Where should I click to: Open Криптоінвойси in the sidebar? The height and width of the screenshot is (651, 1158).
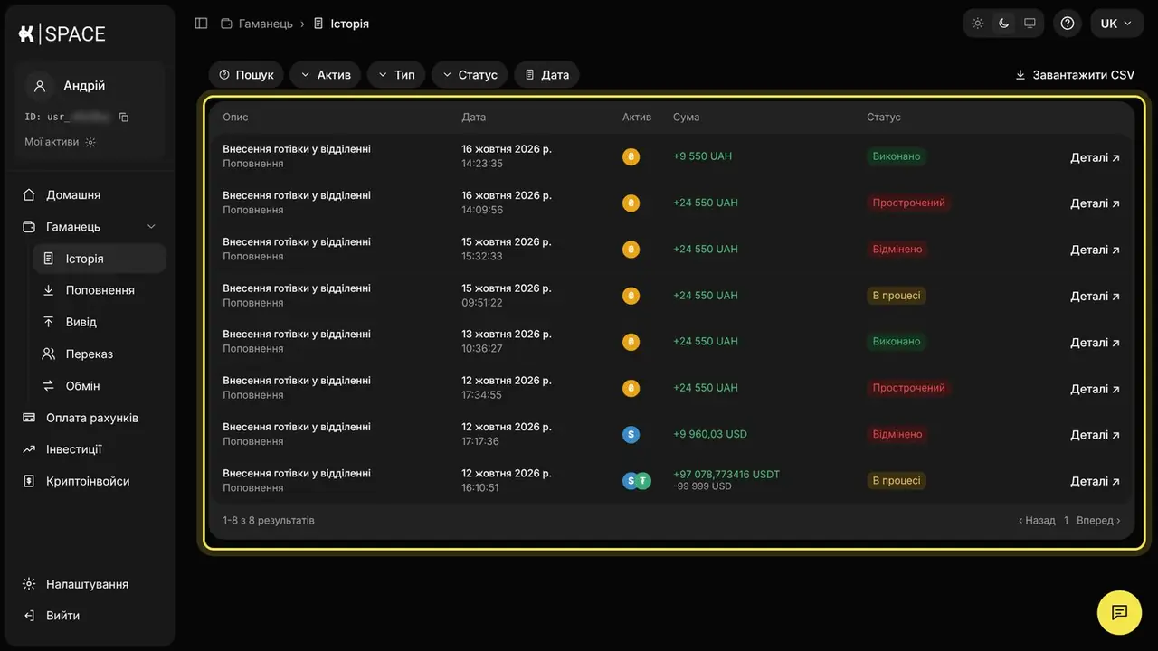[x=89, y=481]
